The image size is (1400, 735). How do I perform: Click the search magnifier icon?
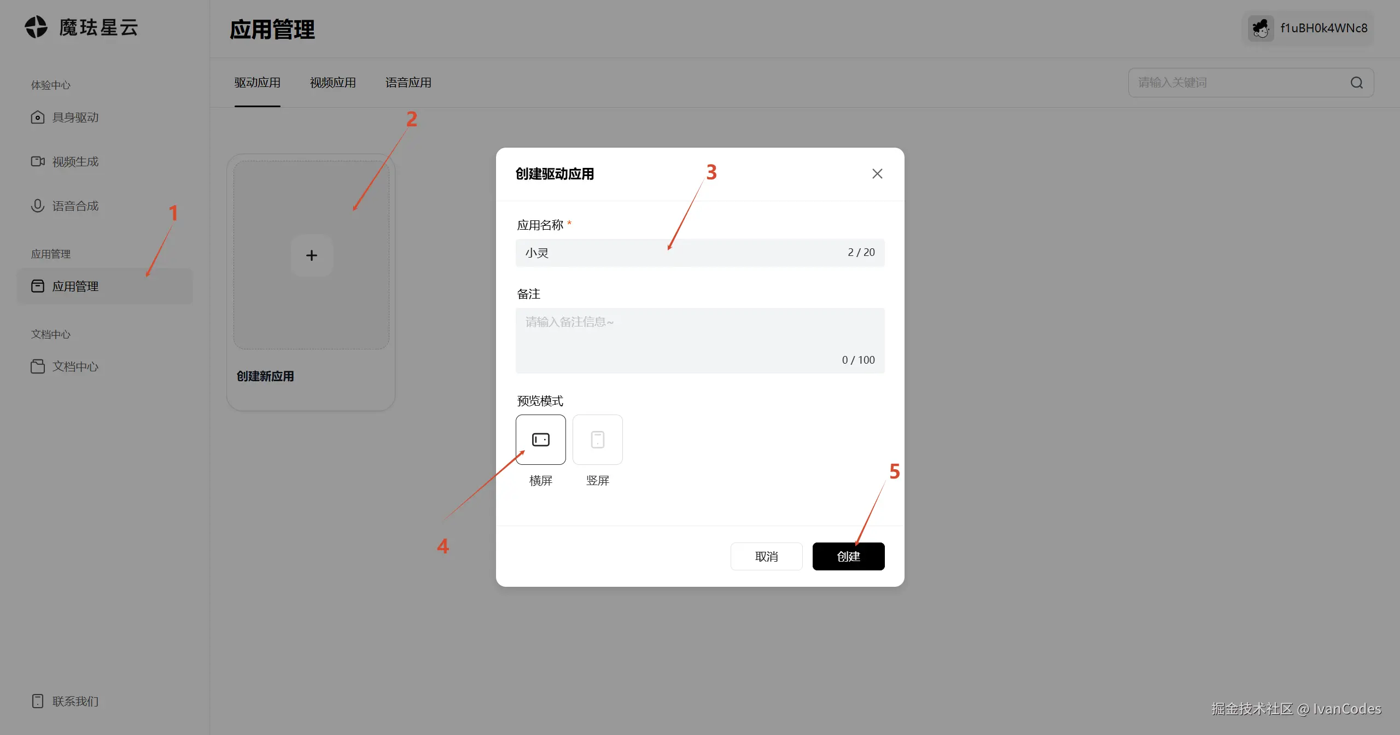click(x=1357, y=83)
